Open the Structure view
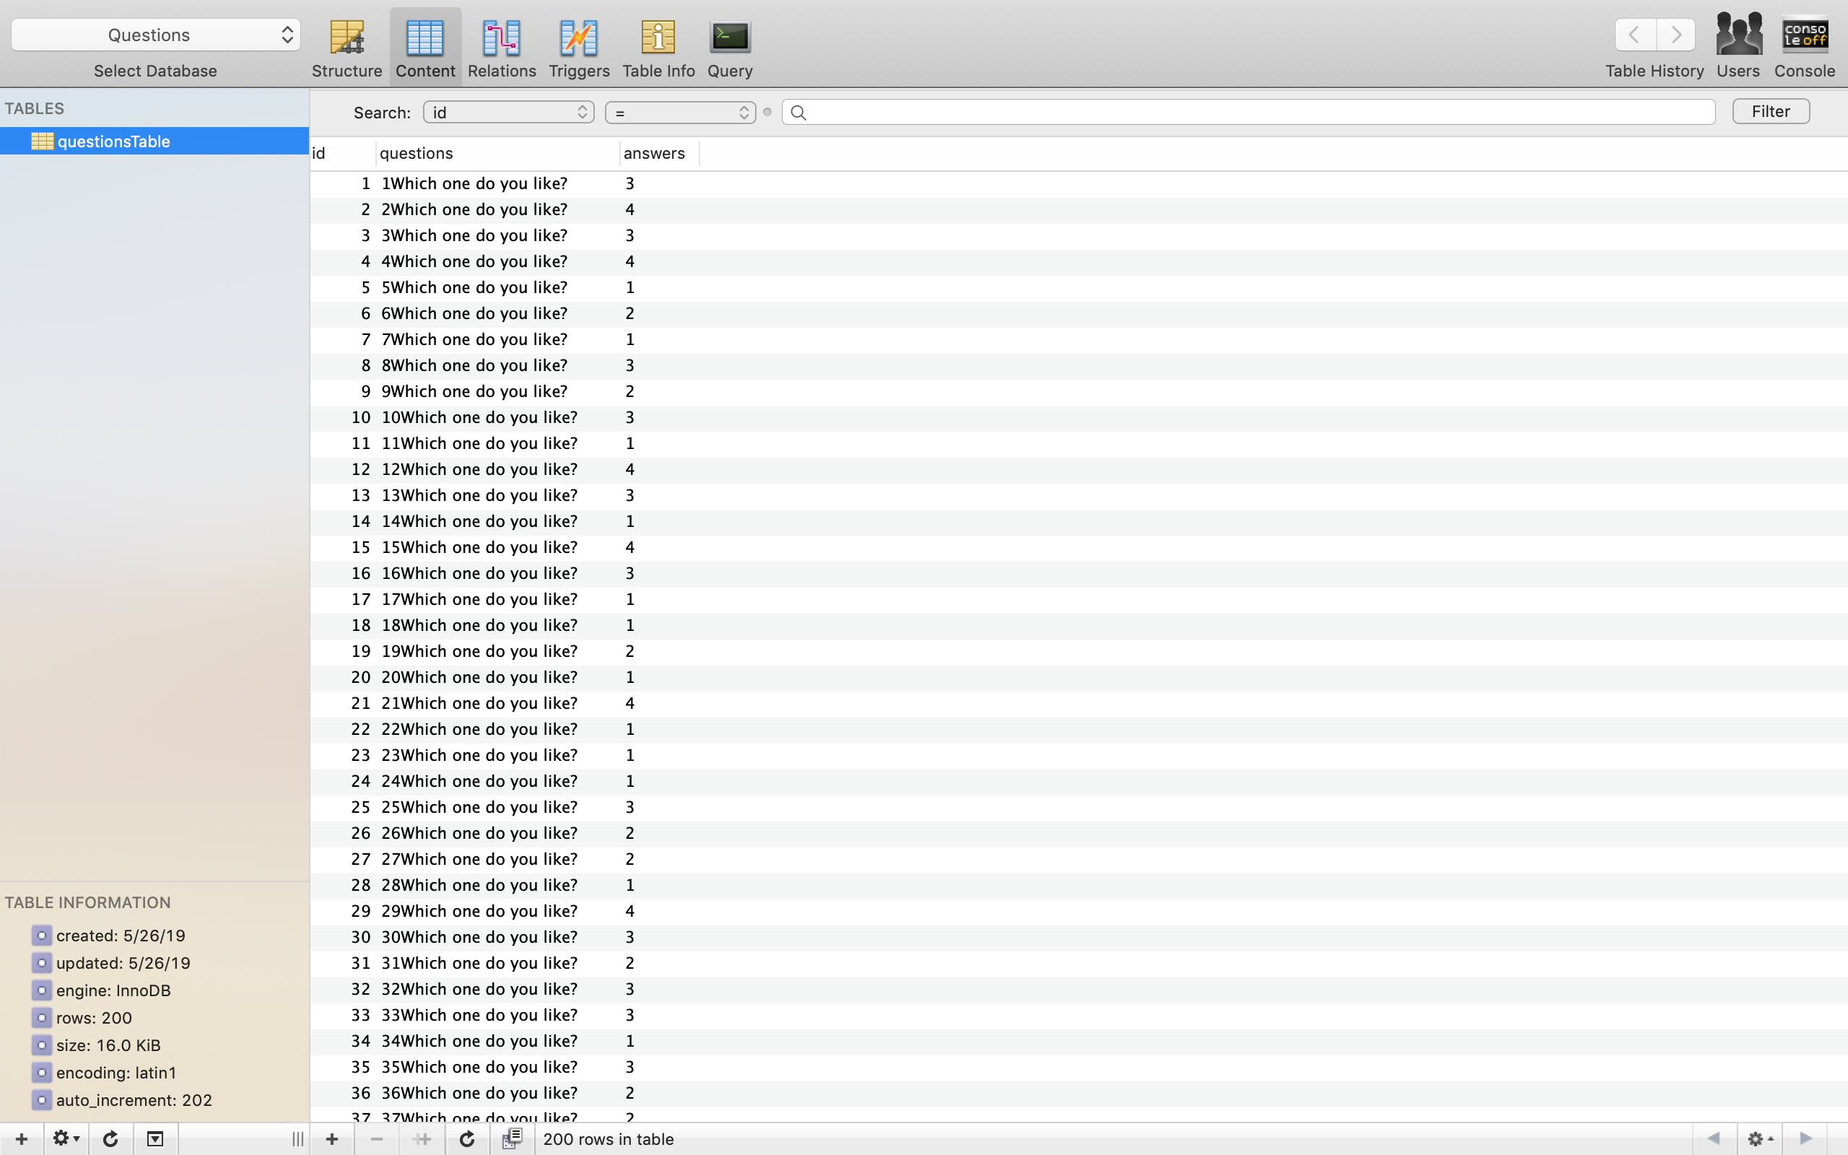Screen dimensions: 1848x1155 pos(346,48)
